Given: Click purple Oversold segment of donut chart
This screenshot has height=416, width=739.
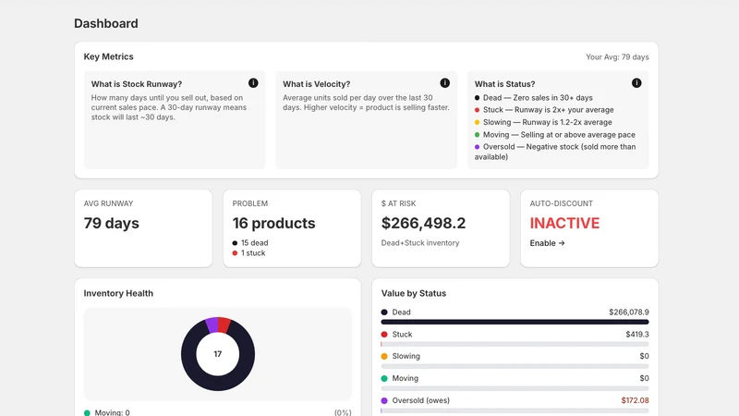Looking at the screenshot, I should [x=212, y=325].
